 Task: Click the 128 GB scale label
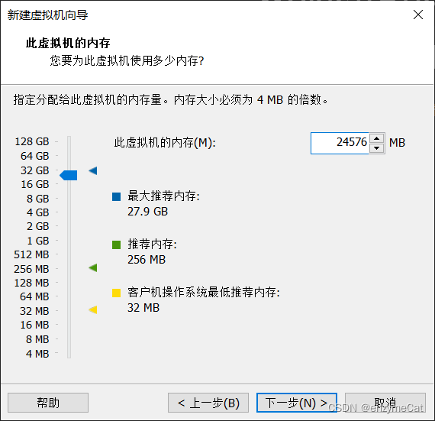32,141
